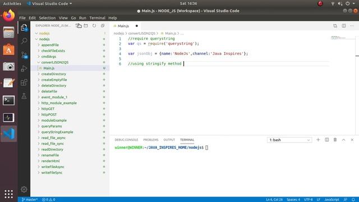This screenshot has height=202, width=359.
Task: Maximize the terminal panel size
Action: [344, 140]
